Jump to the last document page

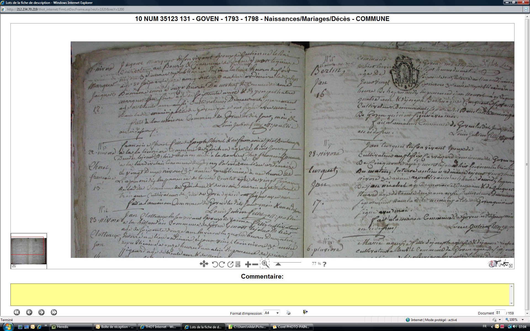pos(54,312)
